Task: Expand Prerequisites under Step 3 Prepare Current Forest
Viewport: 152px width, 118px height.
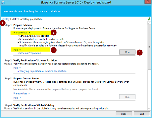Action: coord(21,93)
